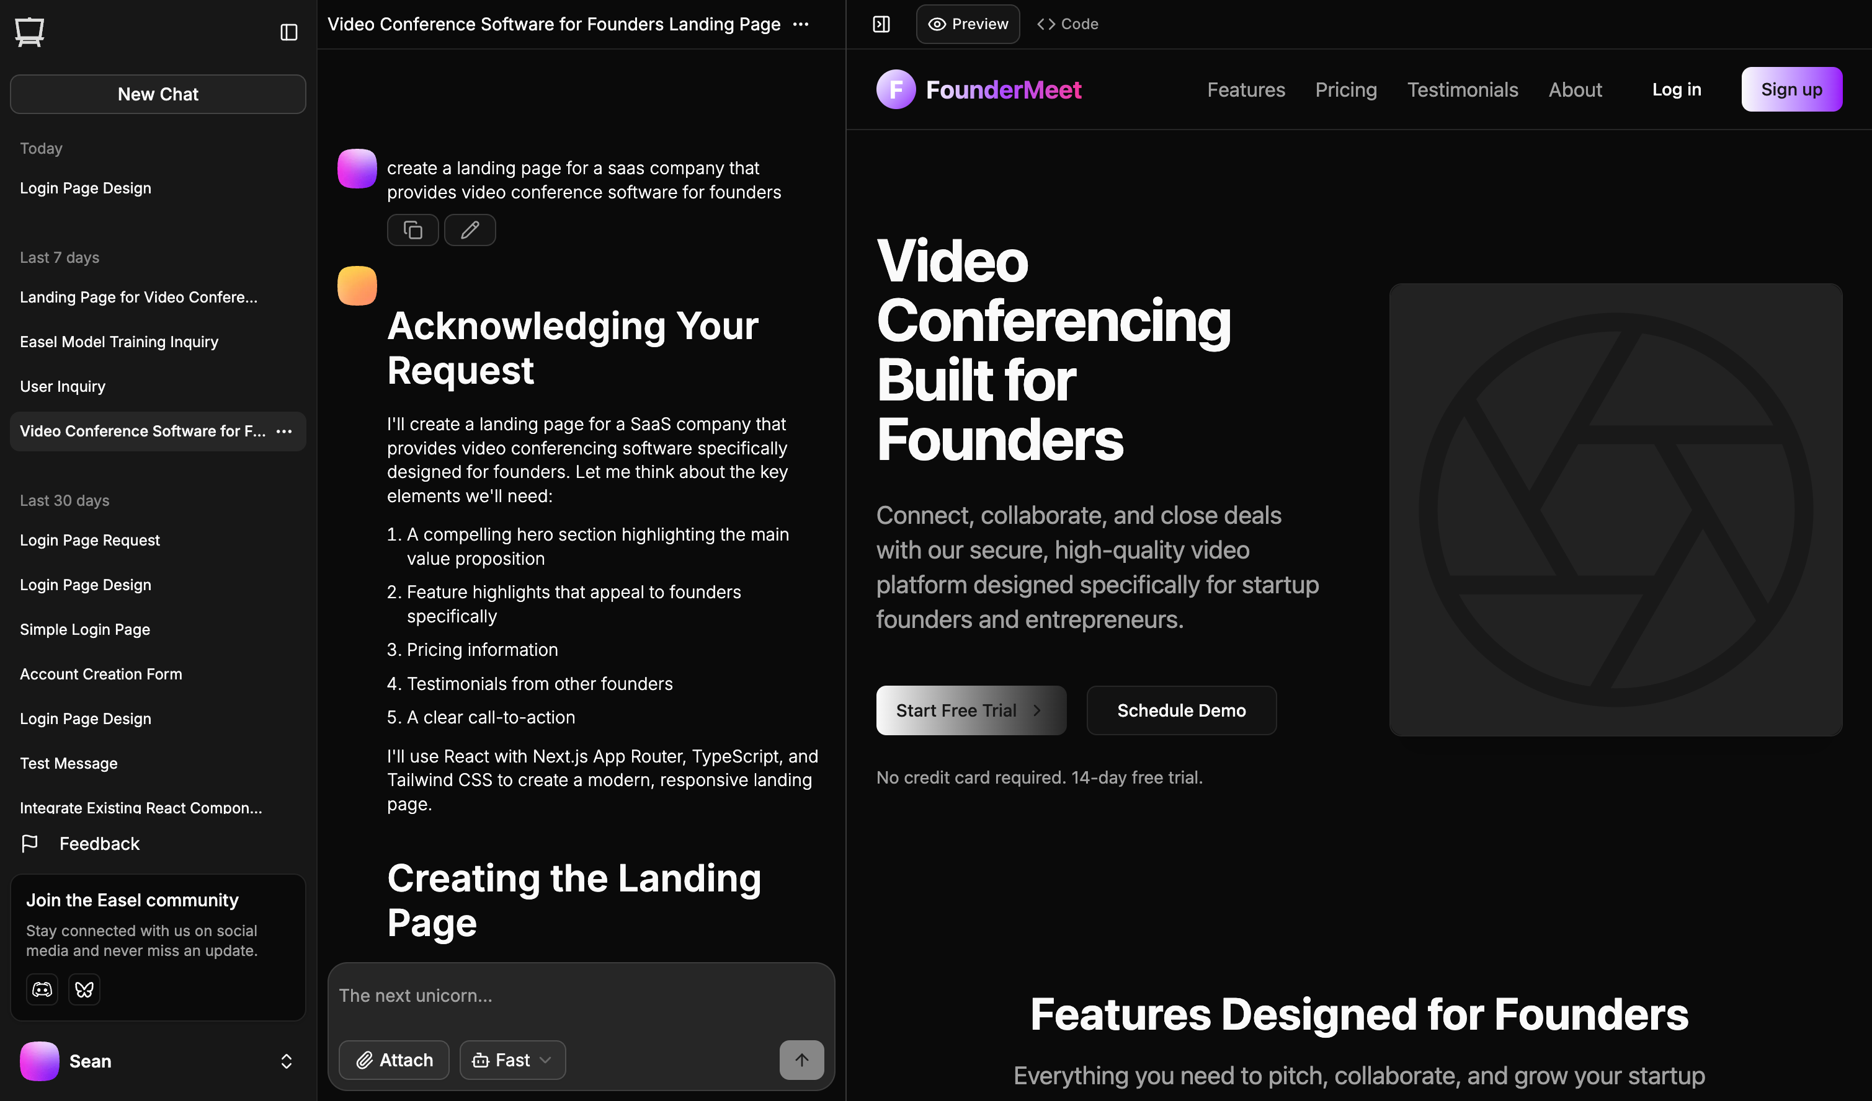Toggle the preview panel collapse icon
The width and height of the screenshot is (1872, 1101).
coord(881,24)
